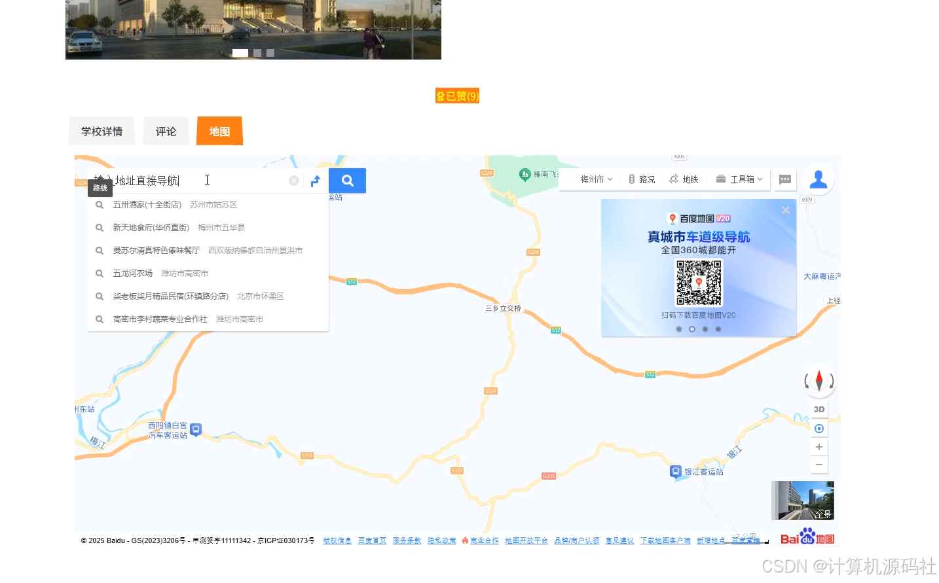Open the 路线 routes panel icon

100,188
